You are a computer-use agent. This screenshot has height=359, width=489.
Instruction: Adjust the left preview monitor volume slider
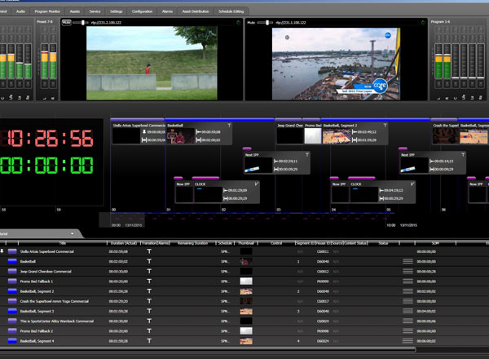click(x=81, y=23)
